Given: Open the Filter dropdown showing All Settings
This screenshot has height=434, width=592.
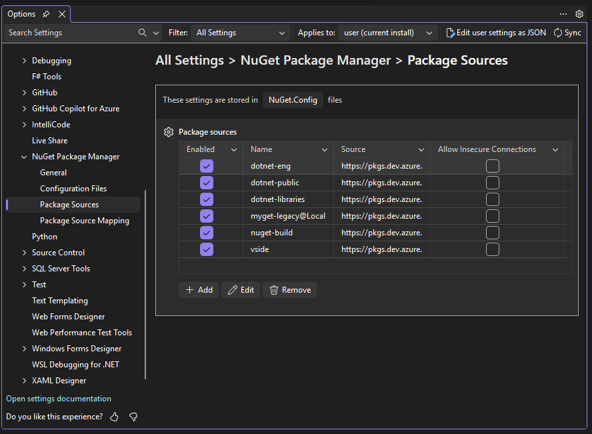Looking at the screenshot, I should click(x=240, y=32).
